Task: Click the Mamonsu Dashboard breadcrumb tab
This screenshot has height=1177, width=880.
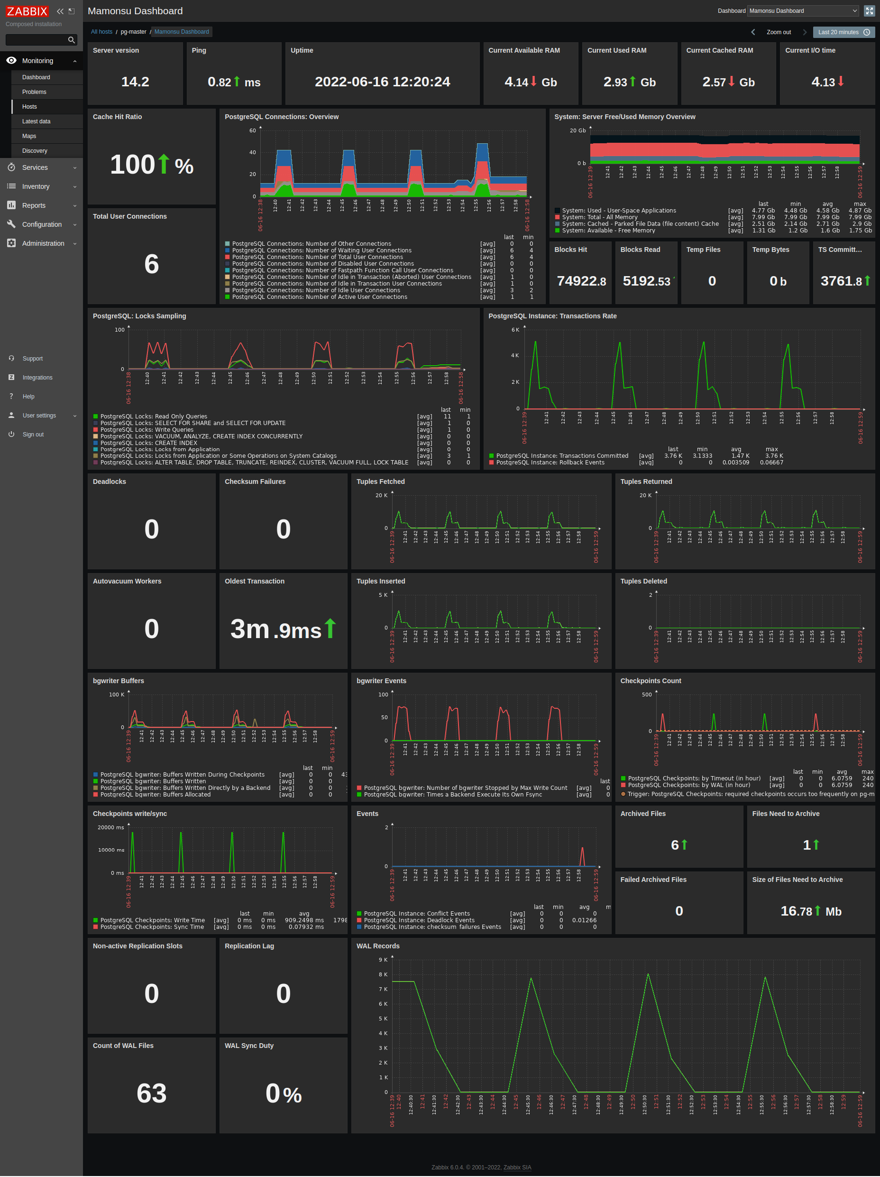Action: (181, 32)
